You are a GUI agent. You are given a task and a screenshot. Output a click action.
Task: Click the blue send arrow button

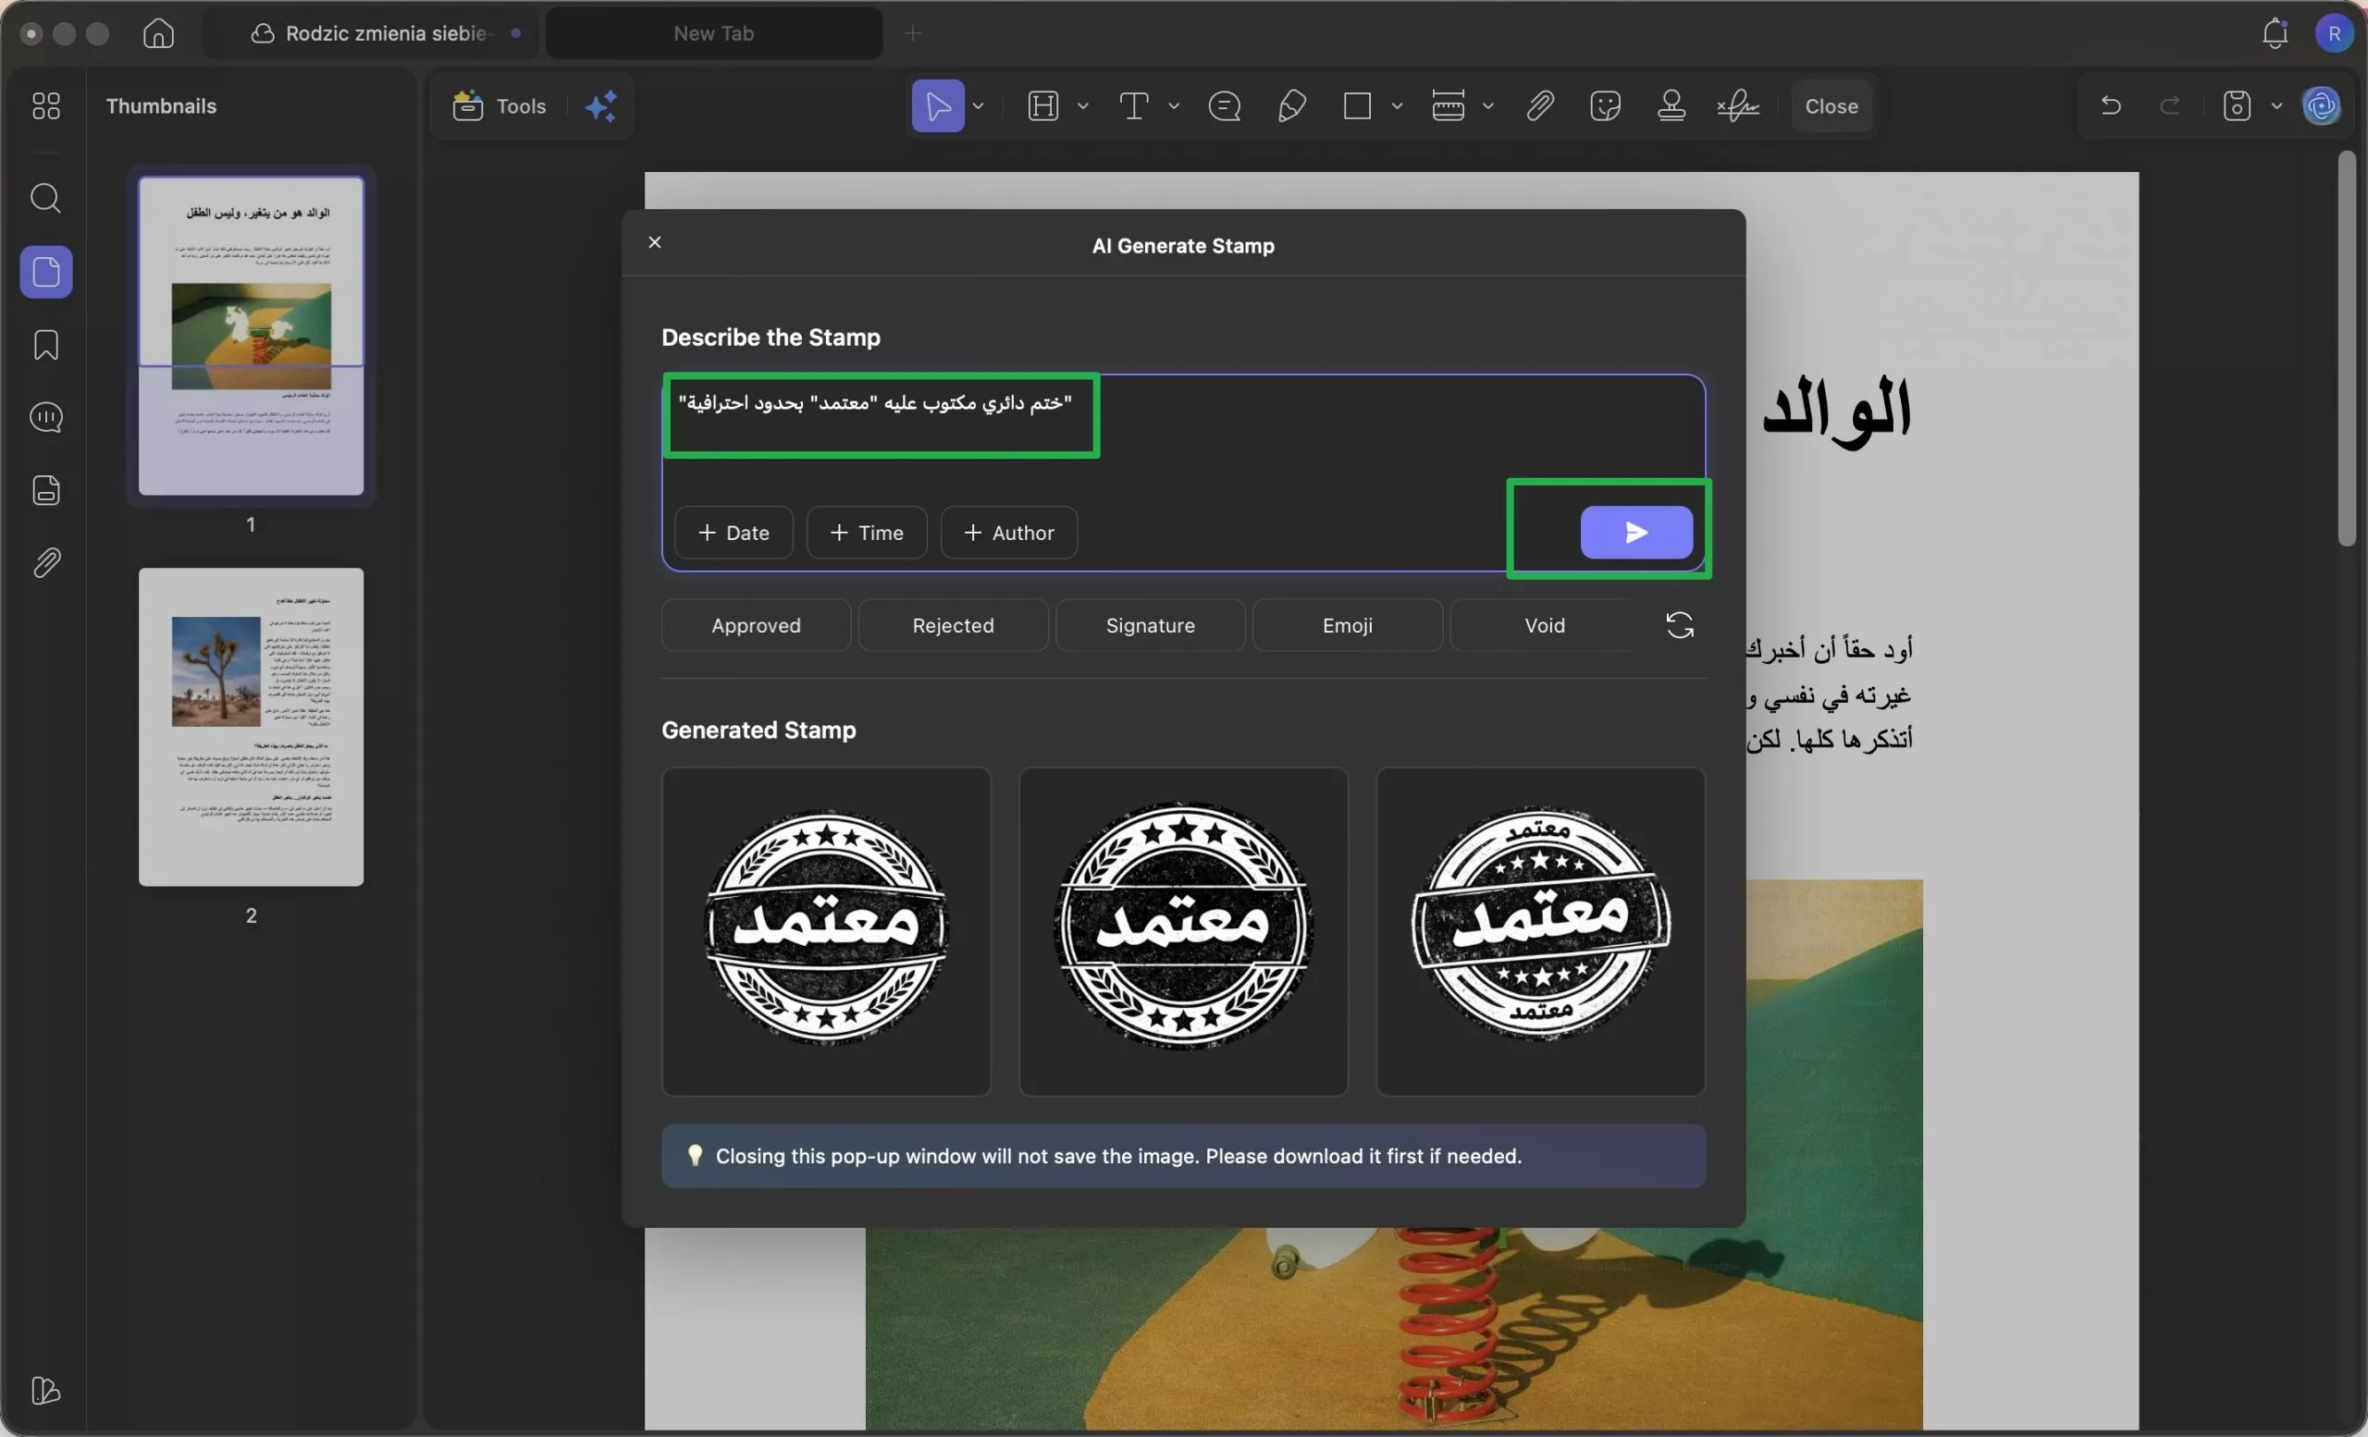[1636, 532]
